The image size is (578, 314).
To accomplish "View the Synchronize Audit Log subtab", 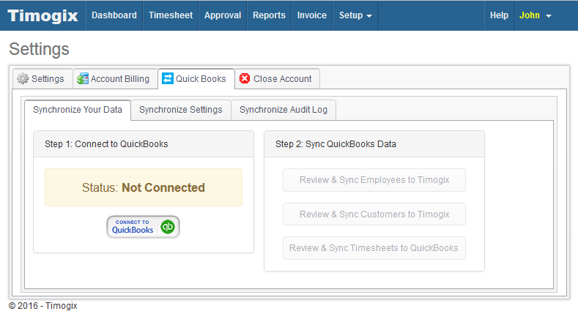I will 284,110.
